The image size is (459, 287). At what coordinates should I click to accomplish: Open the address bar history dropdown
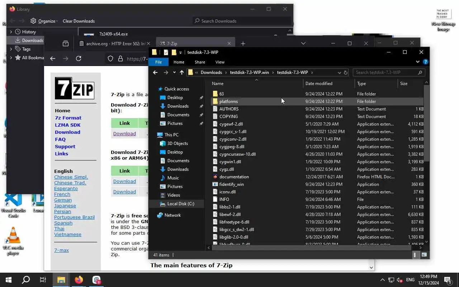point(339,72)
